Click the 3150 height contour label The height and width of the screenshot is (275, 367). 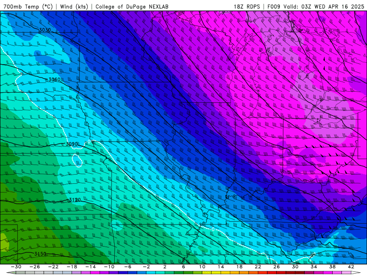(x=40, y=254)
